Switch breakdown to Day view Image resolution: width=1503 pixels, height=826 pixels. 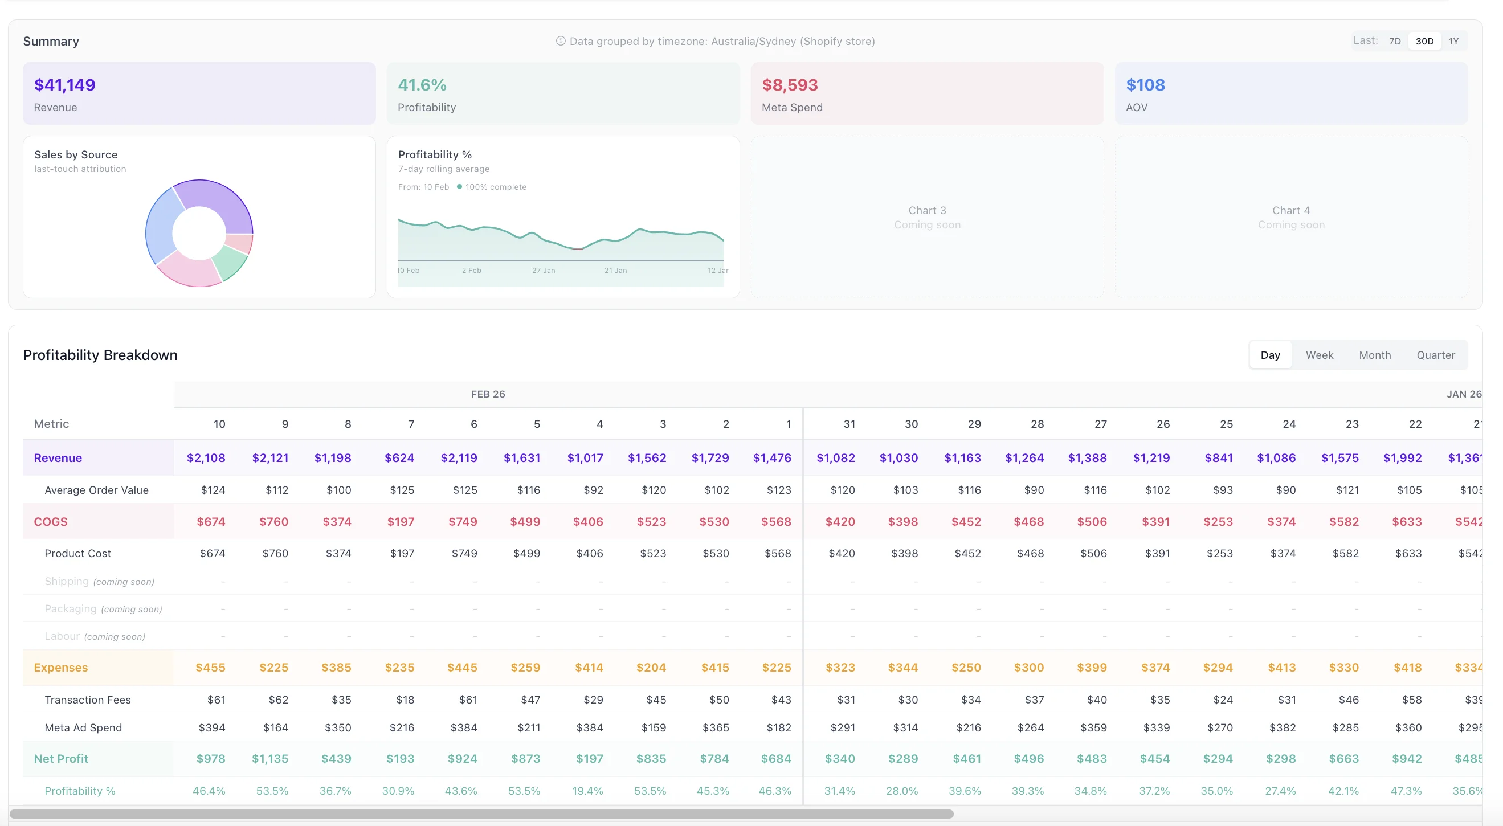tap(1270, 355)
